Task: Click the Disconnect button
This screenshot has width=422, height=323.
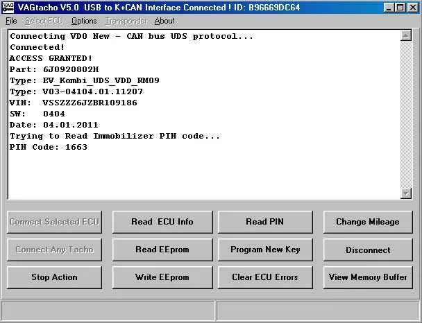Action: point(368,250)
